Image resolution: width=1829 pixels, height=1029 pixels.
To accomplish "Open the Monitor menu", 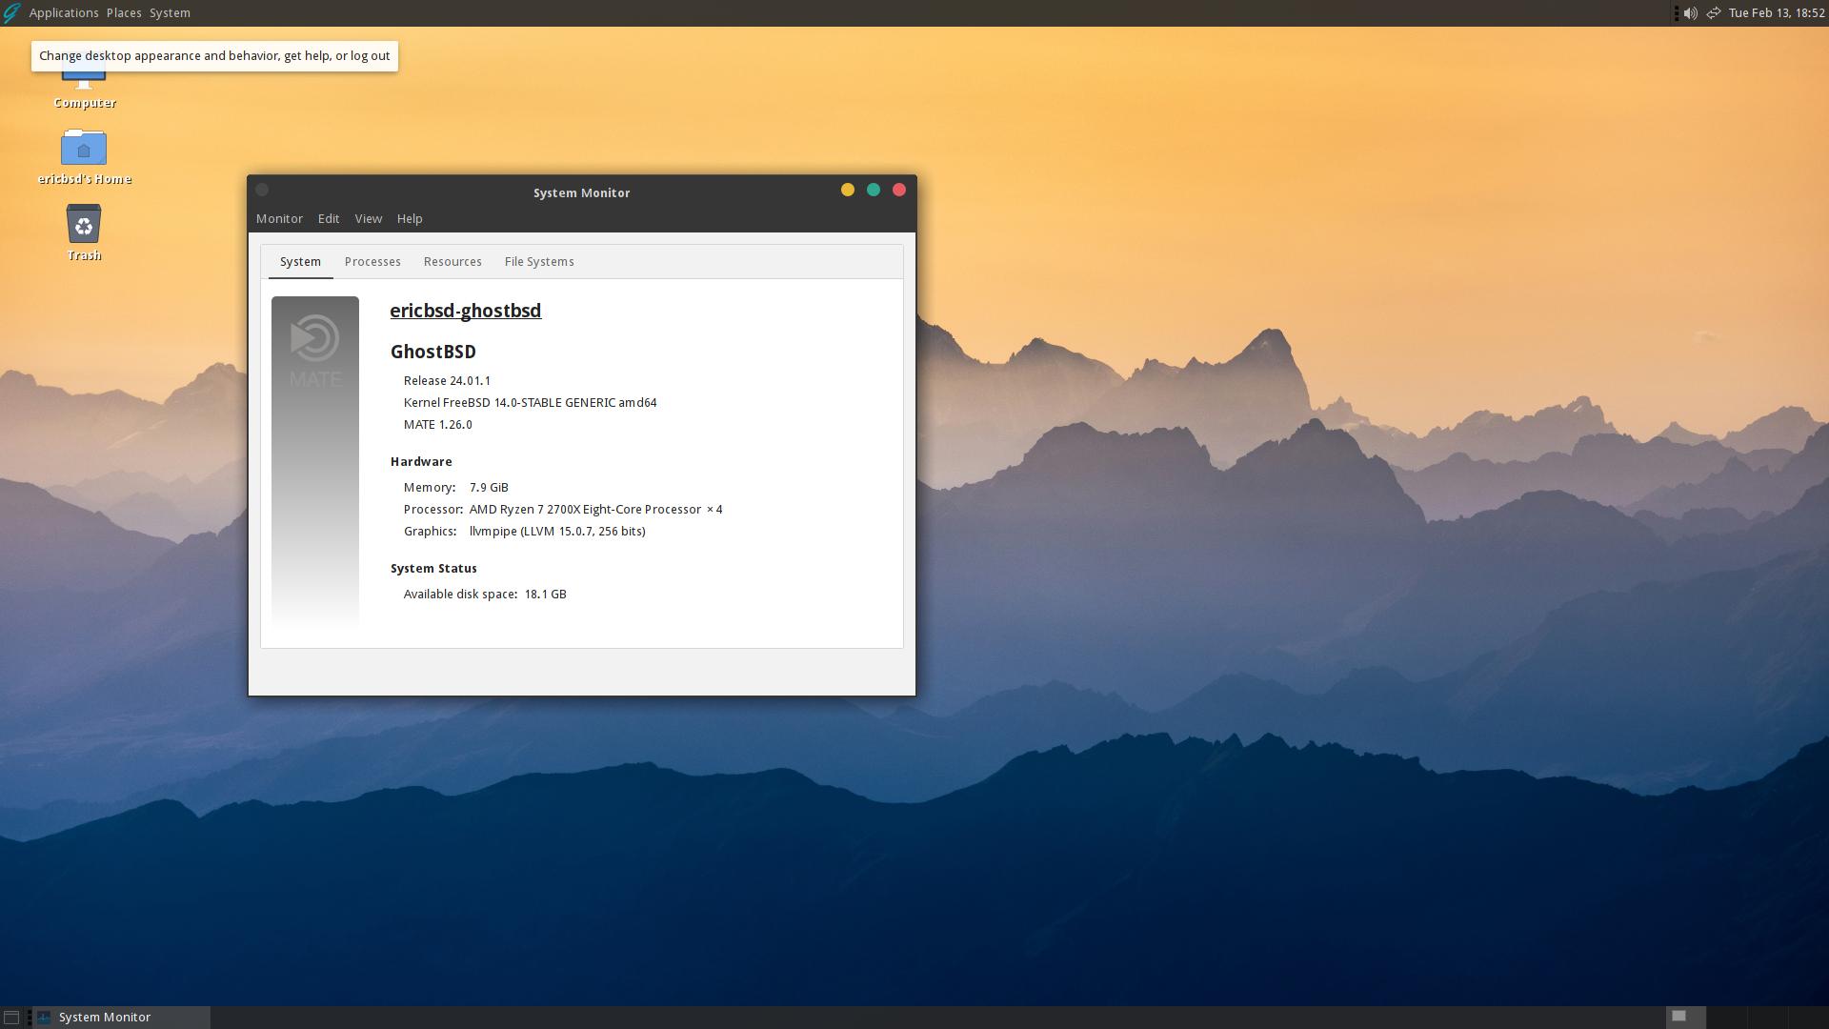I will click(279, 218).
